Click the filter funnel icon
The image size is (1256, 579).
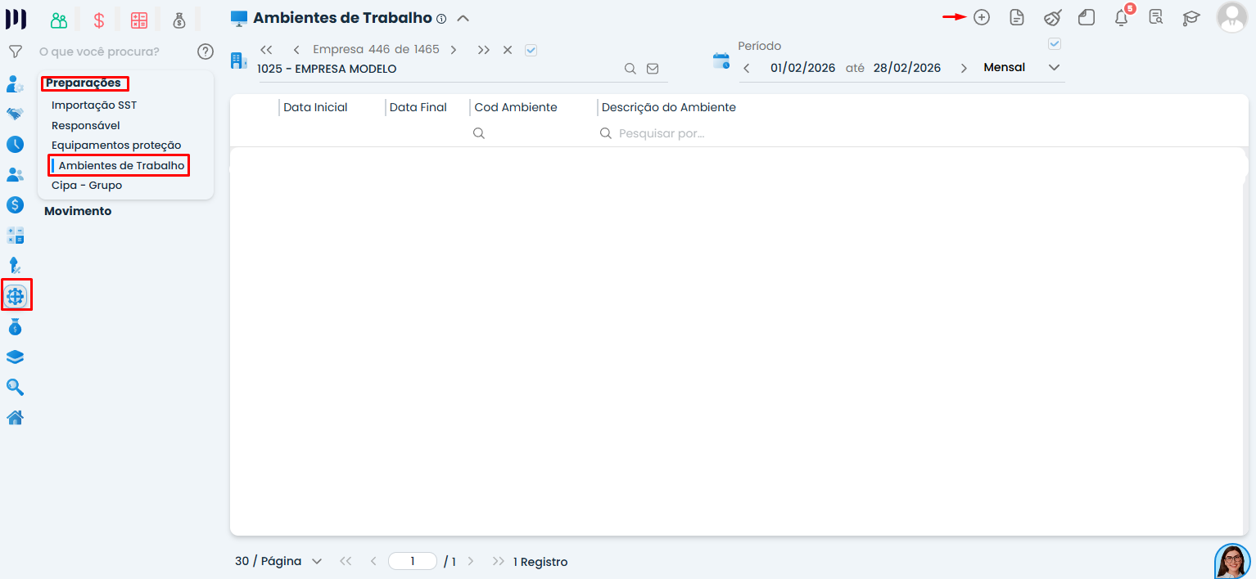pos(15,52)
